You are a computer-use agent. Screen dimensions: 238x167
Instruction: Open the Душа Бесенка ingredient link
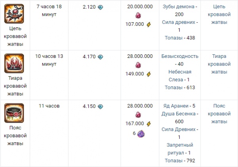pos(178,114)
